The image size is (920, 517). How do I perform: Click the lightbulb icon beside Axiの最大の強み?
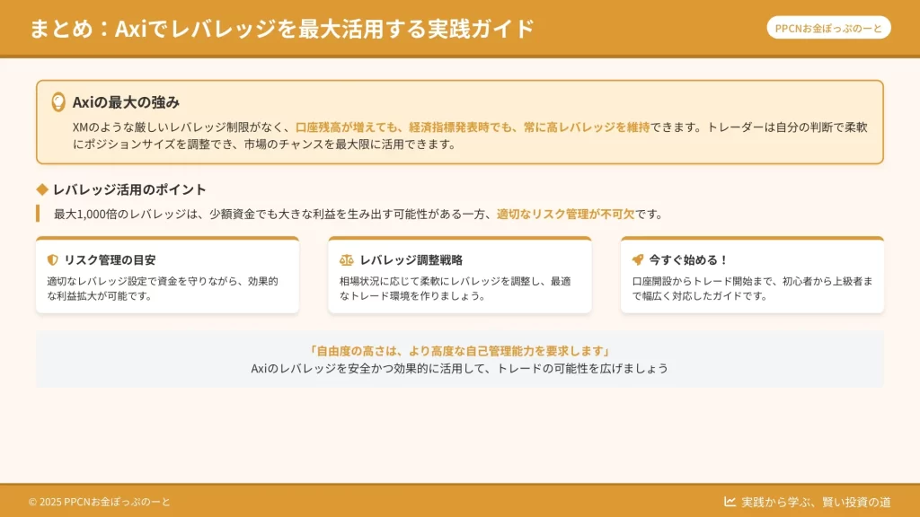click(58, 102)
